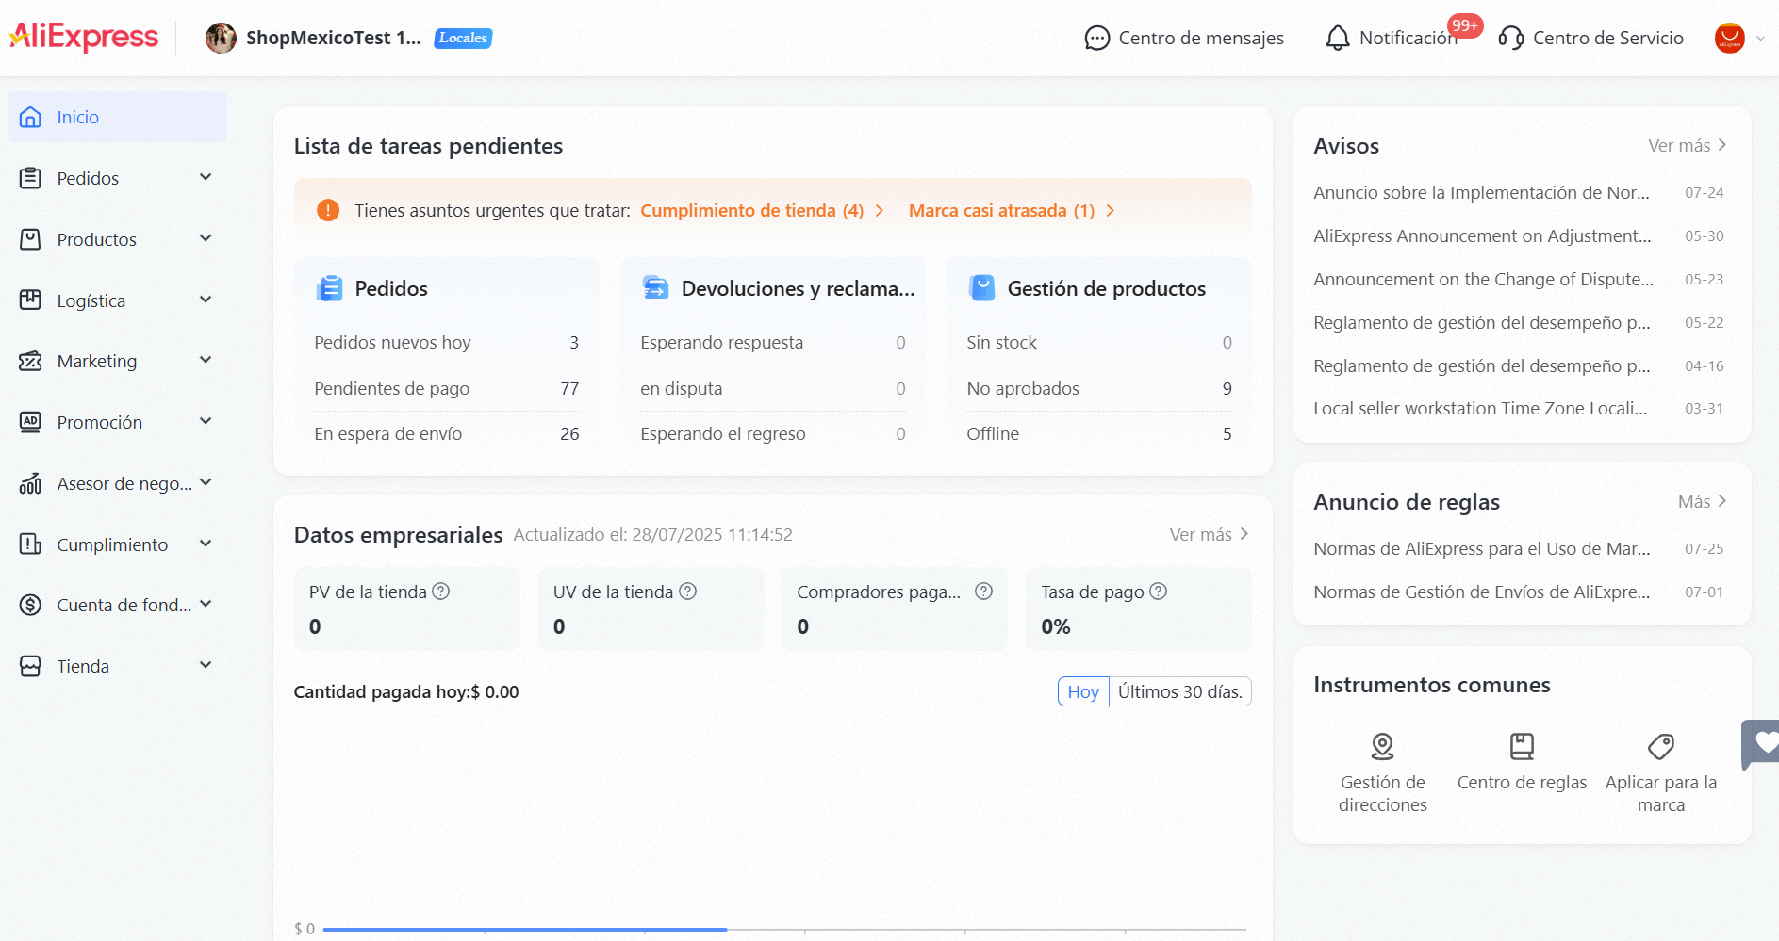Expand the Productos menu chevron
The width and height of the screenshot is (1779, 941).
206,238
